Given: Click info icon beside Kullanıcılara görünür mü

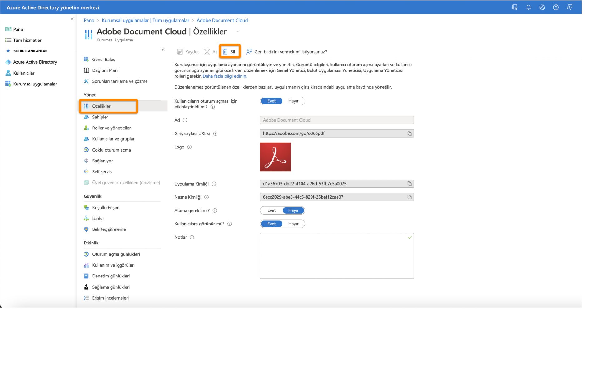Looking at the screenshot, I should tap(230, 224).
